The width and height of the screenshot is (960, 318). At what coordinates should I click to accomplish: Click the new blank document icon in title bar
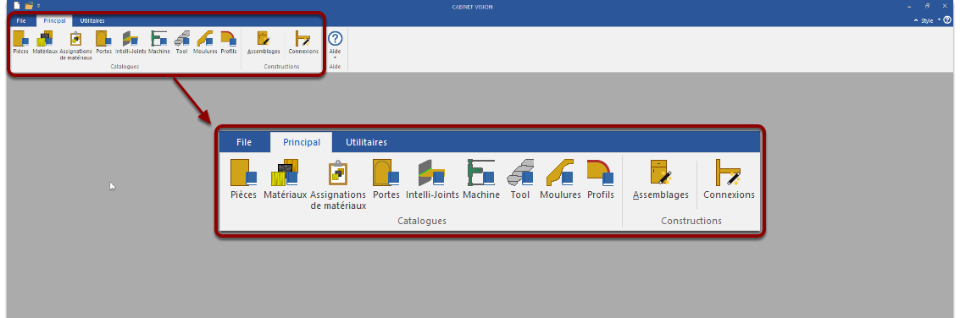pos(17,6)
